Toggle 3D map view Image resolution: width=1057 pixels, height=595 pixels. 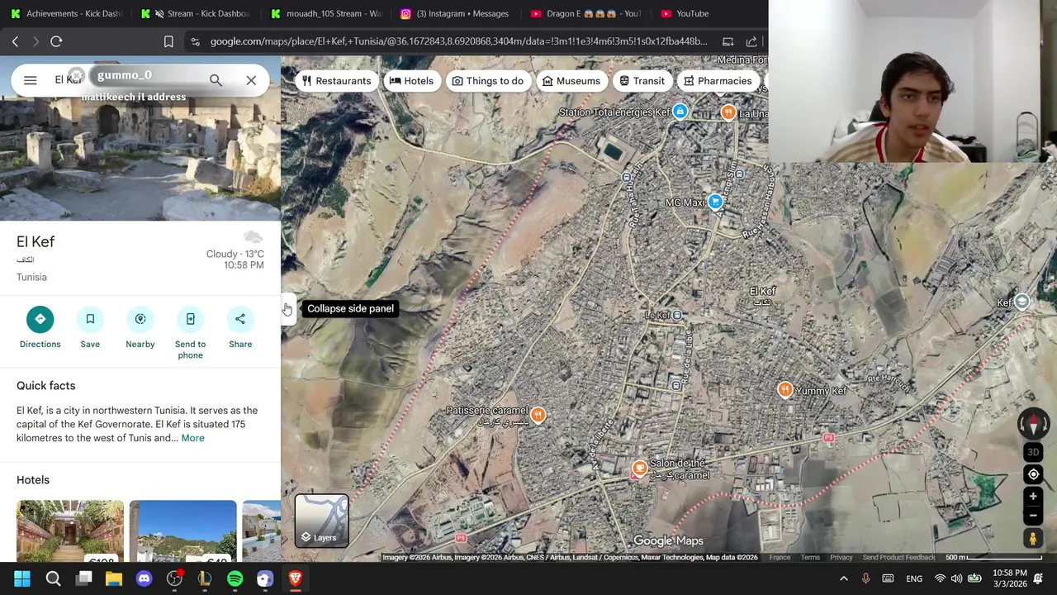(1032, 452)
